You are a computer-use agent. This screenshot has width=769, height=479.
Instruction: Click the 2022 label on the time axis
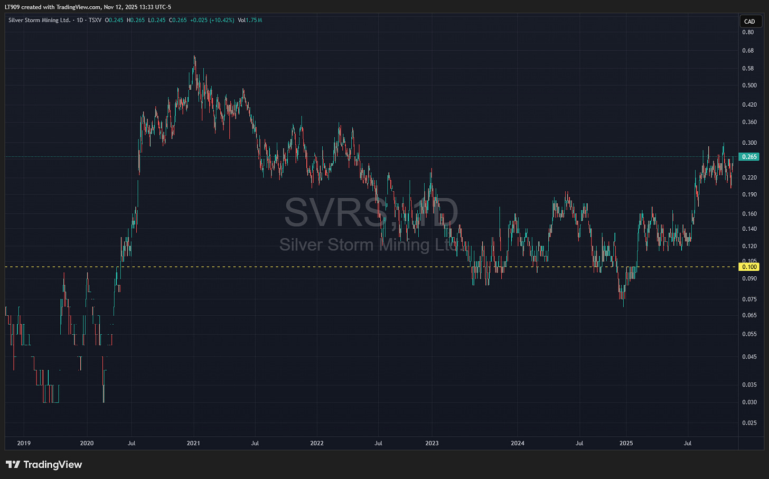[x=317, y=443]
